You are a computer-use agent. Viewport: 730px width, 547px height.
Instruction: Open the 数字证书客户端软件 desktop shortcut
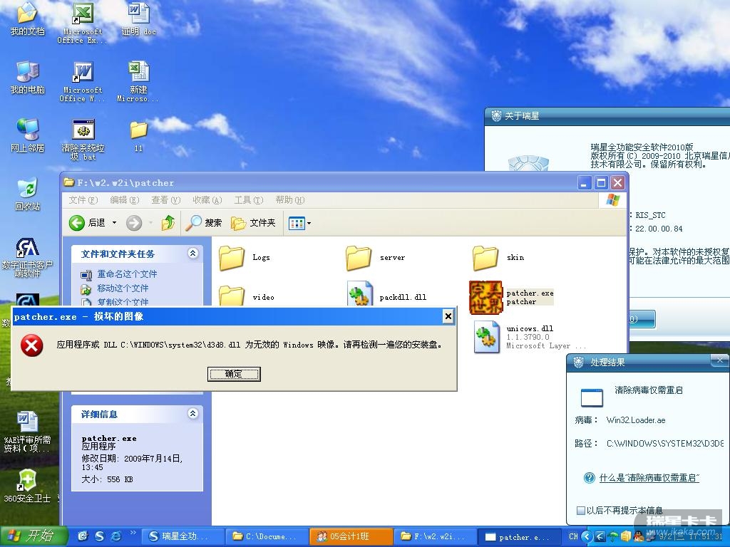click(27, 256)
